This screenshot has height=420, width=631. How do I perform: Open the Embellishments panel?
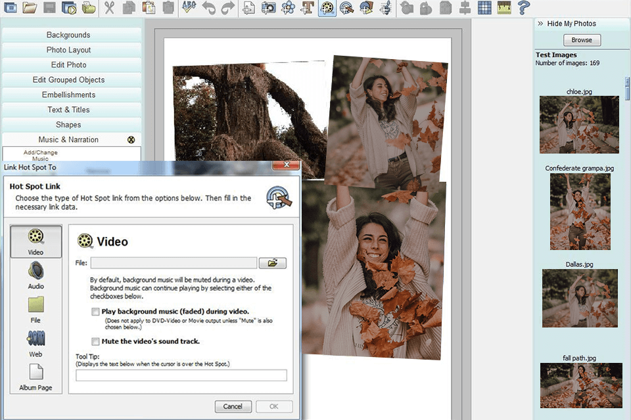tap(72, 95)
